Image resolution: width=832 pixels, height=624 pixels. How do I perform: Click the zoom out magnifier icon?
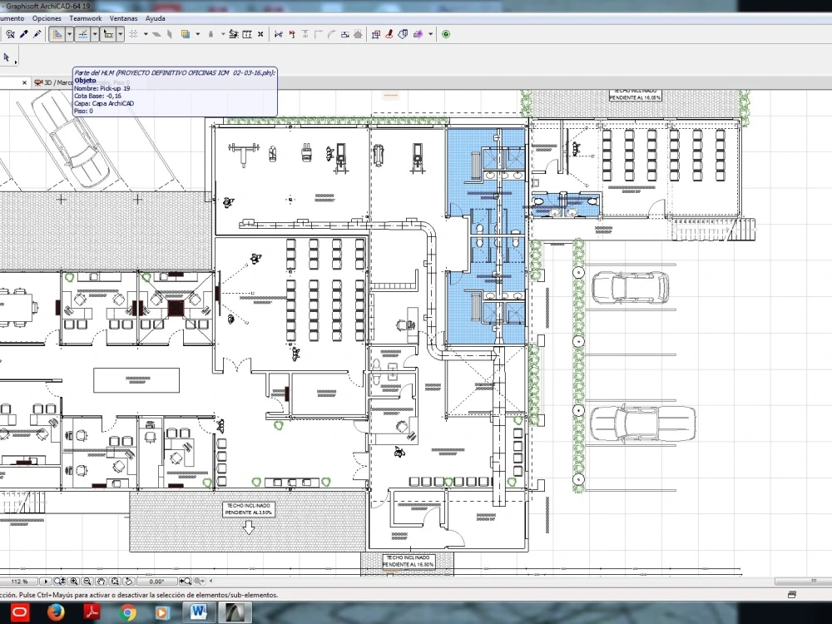(87, 582)
